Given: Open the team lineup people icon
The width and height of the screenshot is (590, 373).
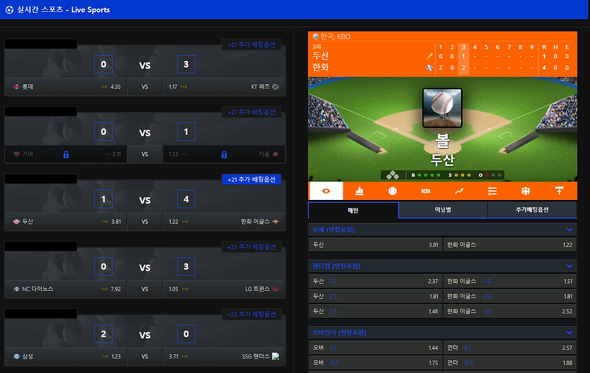Looking at the screenshot, I should [526, 191].
